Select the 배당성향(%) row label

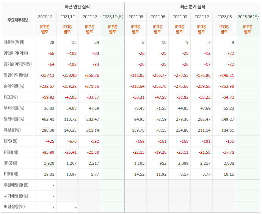coord(14,207)
